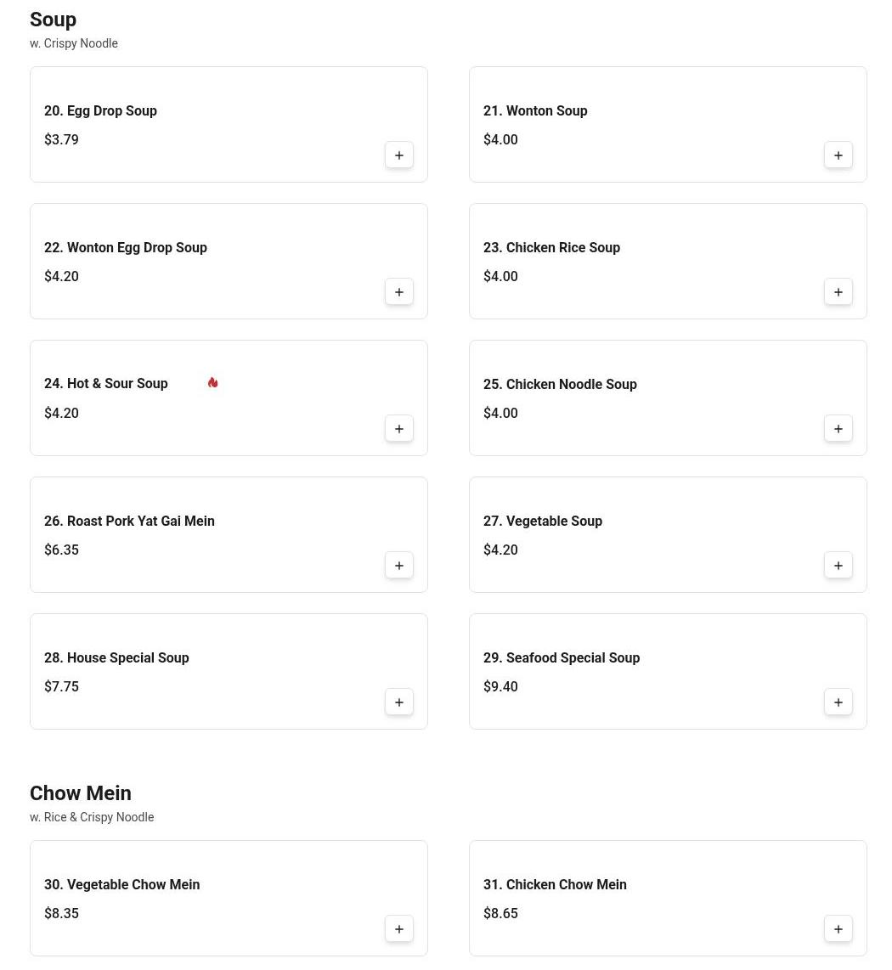This screenshot has height=970, width=892.
Task: Open the 27. Vegetable Soup card
Action: [x=543, y=522]
